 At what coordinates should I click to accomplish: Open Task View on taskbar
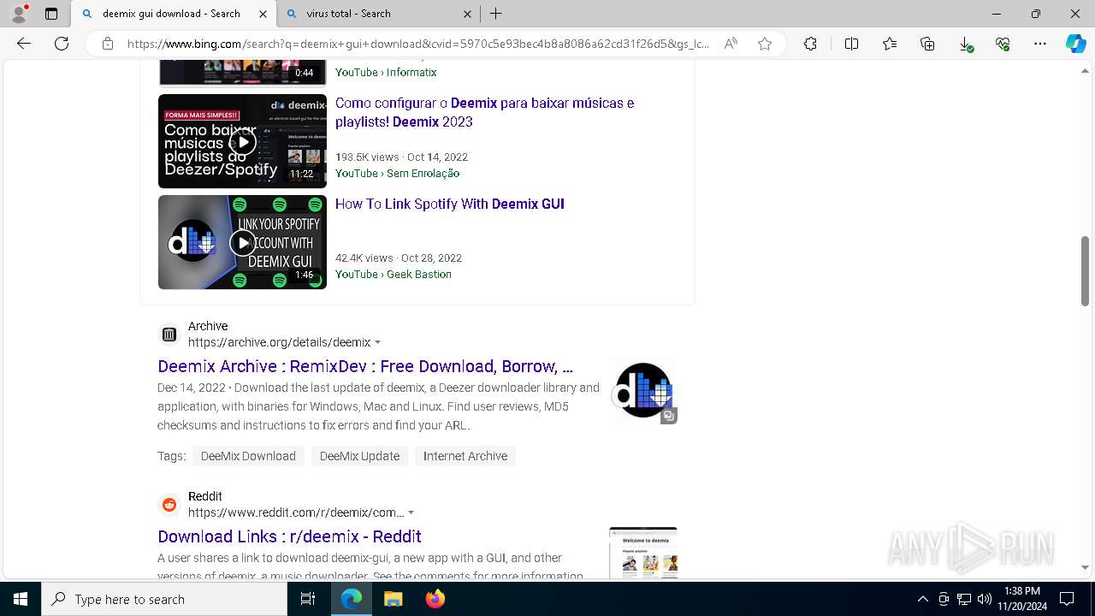308,599
